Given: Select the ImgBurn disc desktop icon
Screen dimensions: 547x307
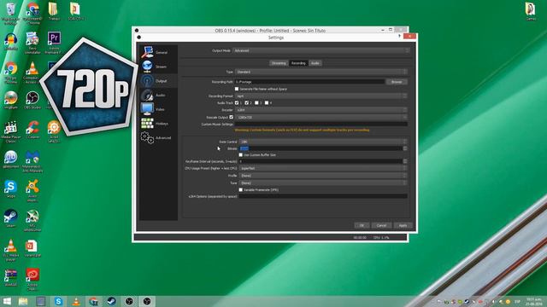Looking at the screenshot, I should coord(10,101).
